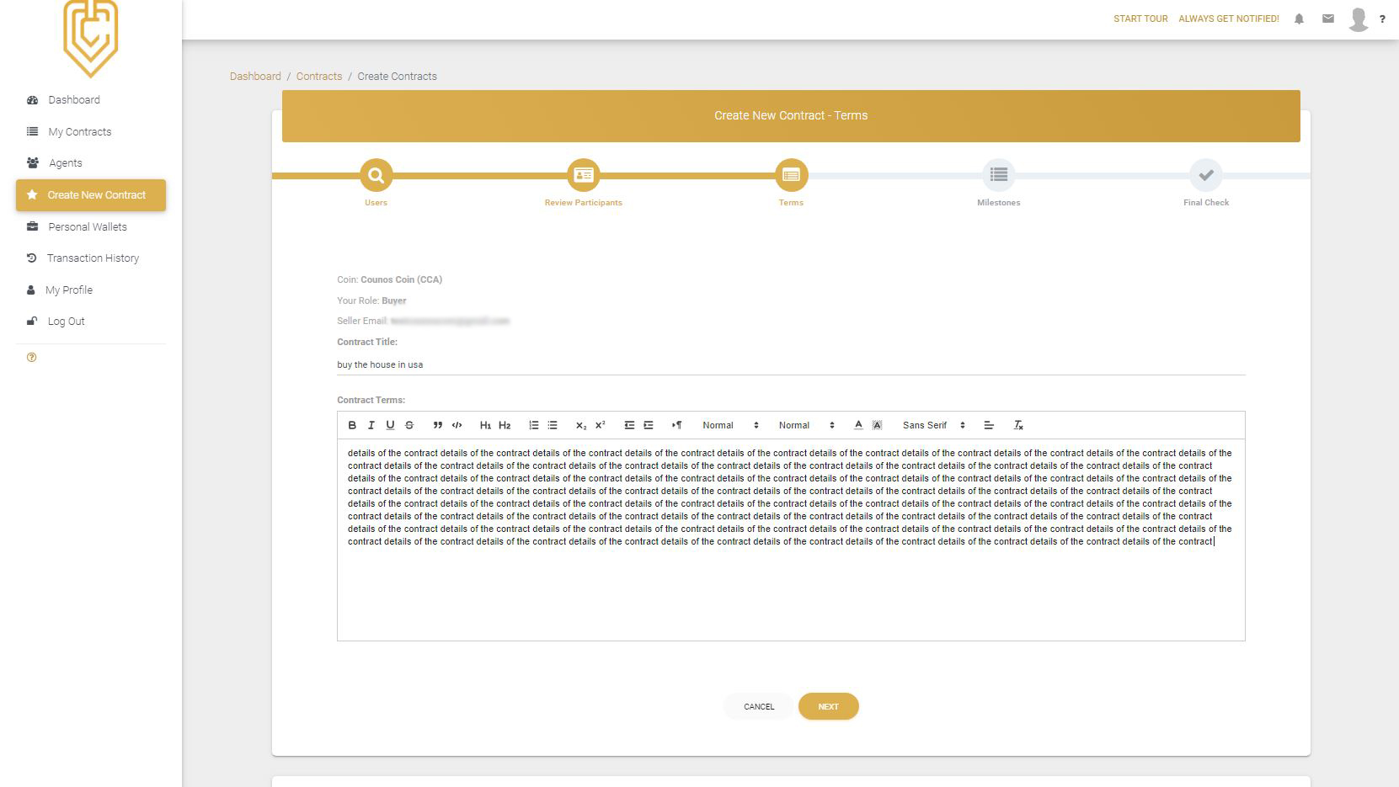1399x787 pixels.
Task: Open the second Normal heading dropdown
Action: tap(806, 425)
